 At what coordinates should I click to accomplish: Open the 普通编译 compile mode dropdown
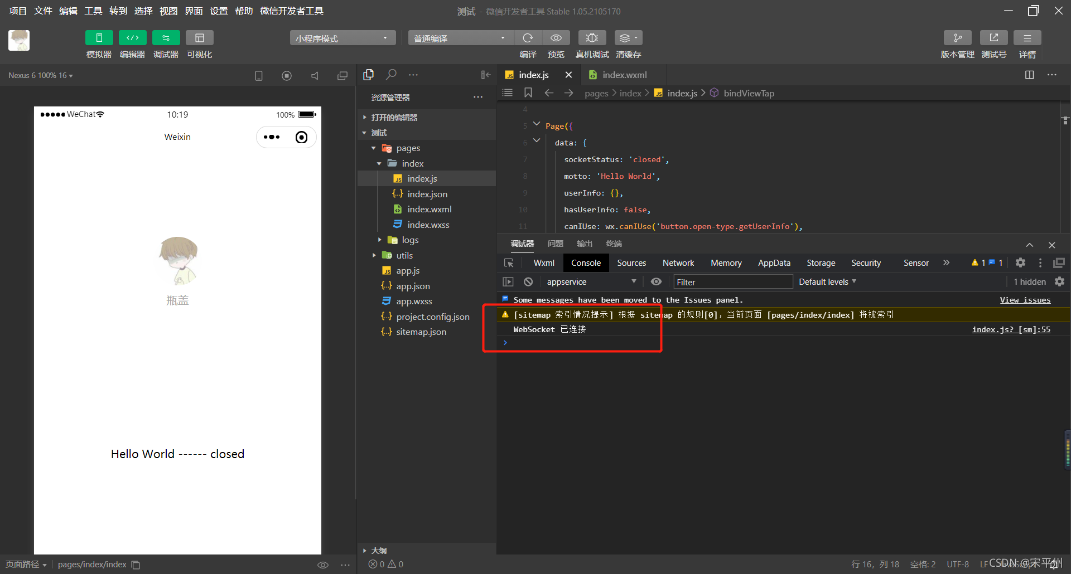(x=460, y=38)
